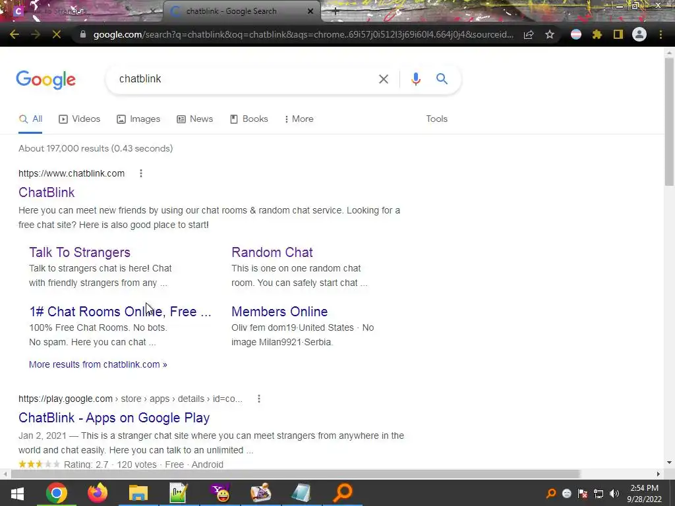Click the scroll down arrow

point(669,463)
